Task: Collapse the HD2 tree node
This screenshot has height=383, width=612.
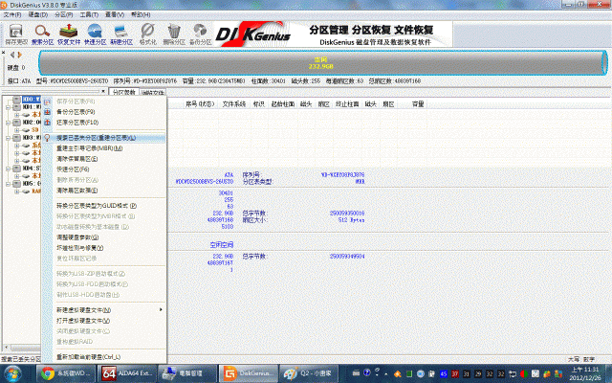Action: pyautogui.click(x=8, y=123)
